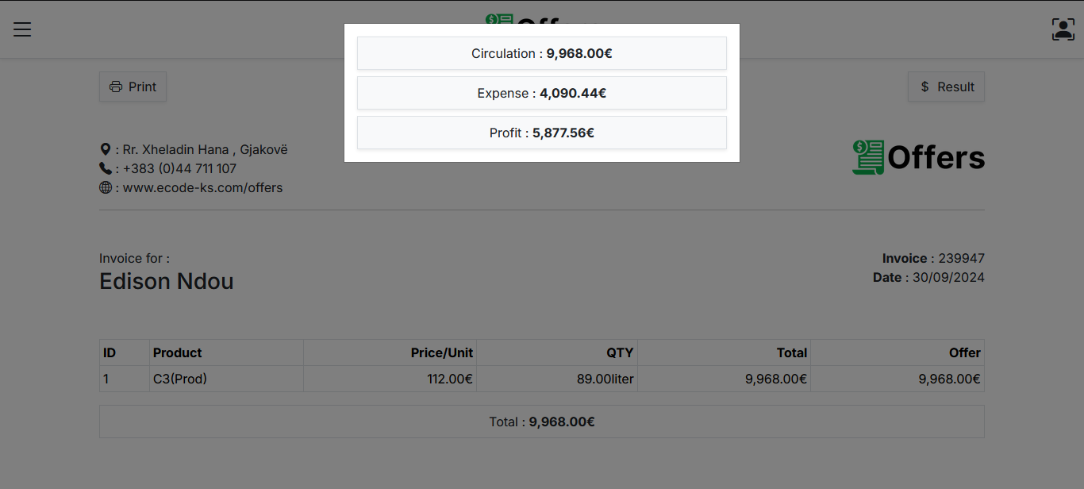The width and height of the screenshot is (1084, 489).
Task: Open the hamburger navigation menu
Action: [22, 29]
